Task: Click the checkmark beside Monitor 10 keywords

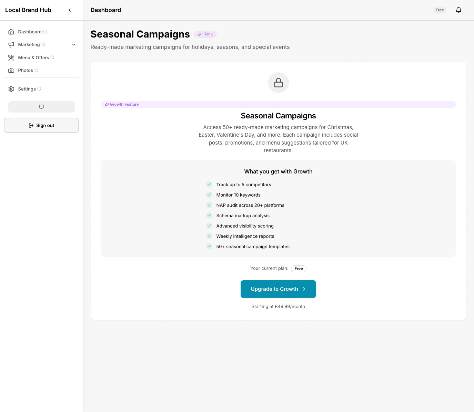Action: pyautogui.click(x=209, y=194)
